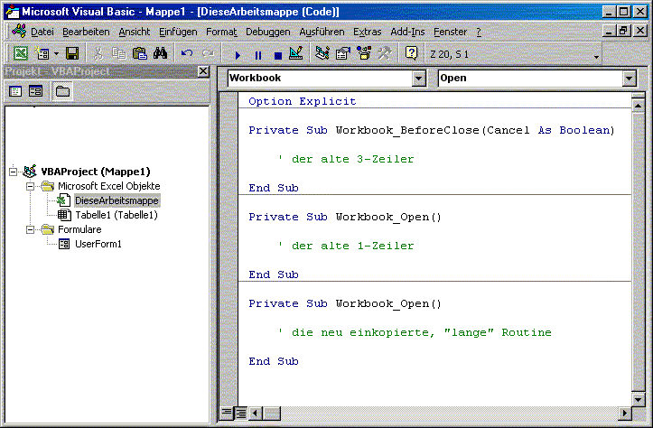
Task: Close the Projekt - VBAProject panel
Action: tap(203, 71)
